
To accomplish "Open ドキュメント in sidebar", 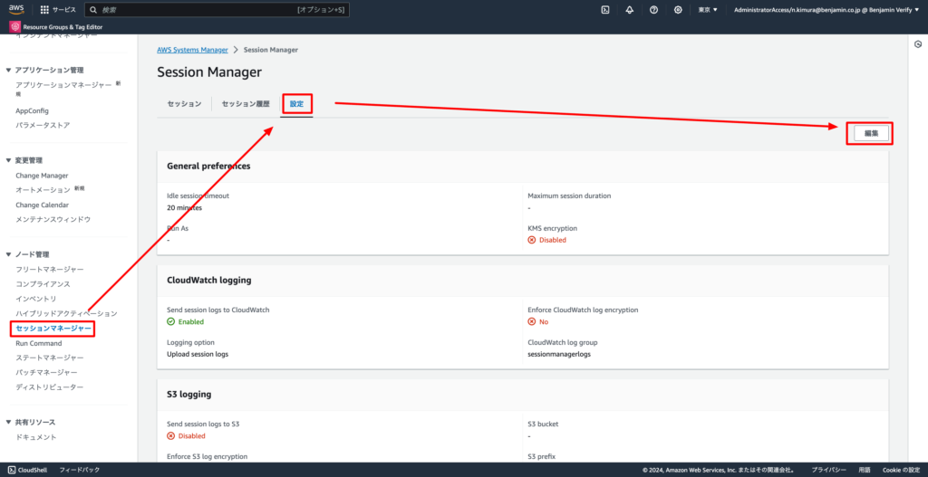I will [x=36, y=437].
